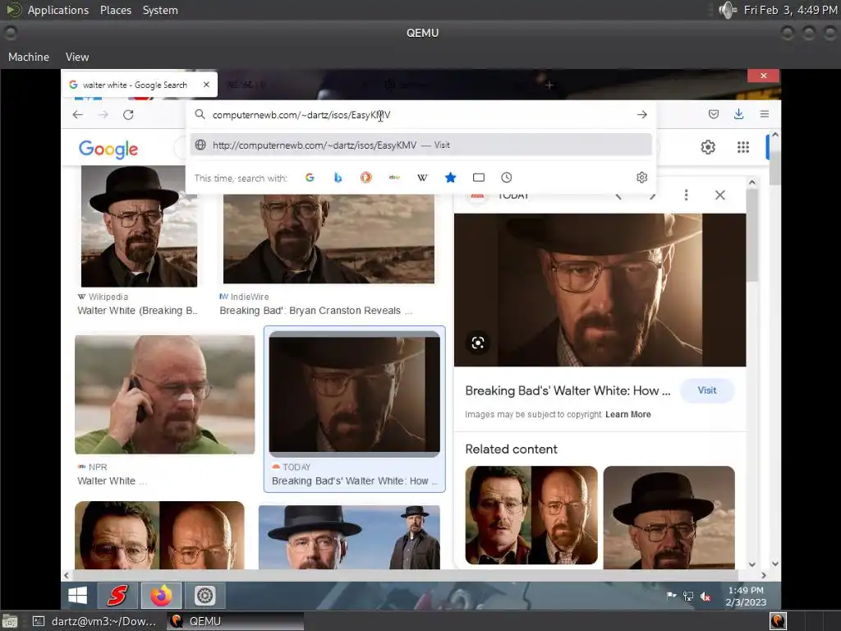Click the Firefox icon in guest taskbar

coord(161,595)
